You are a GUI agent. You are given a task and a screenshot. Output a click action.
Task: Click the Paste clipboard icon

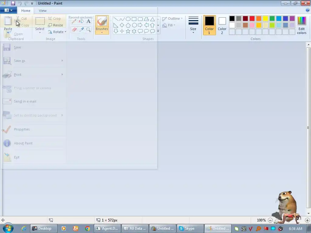(x=8, y=21)
